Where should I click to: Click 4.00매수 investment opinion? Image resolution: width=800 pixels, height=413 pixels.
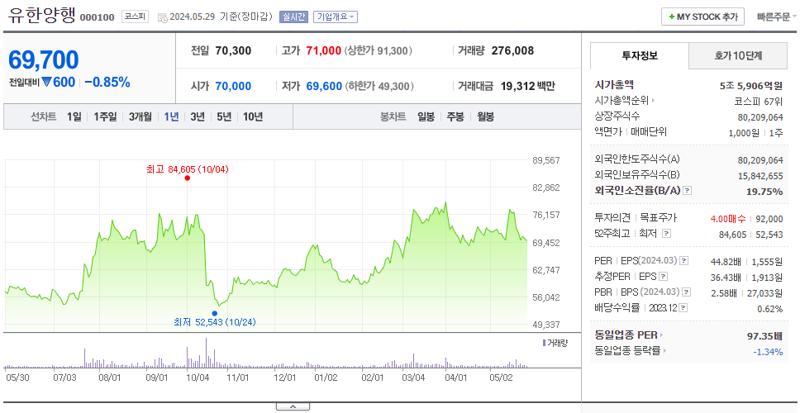pos(727,219)
